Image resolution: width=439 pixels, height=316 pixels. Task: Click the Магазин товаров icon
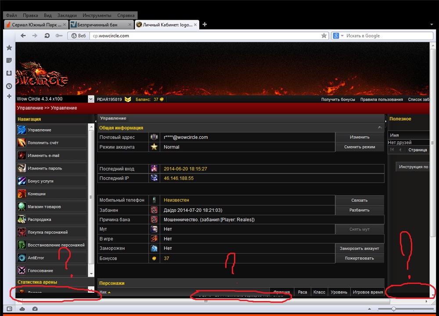click(22, 207)
